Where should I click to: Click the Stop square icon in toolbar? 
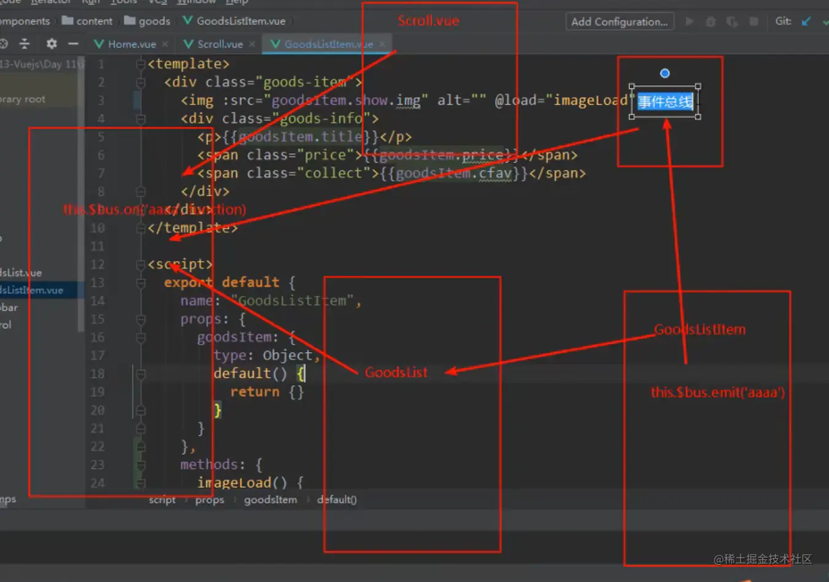click(x=753, y=21)
